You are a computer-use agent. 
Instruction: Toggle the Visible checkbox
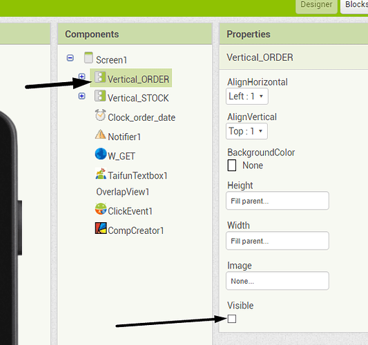click(232, 319)
